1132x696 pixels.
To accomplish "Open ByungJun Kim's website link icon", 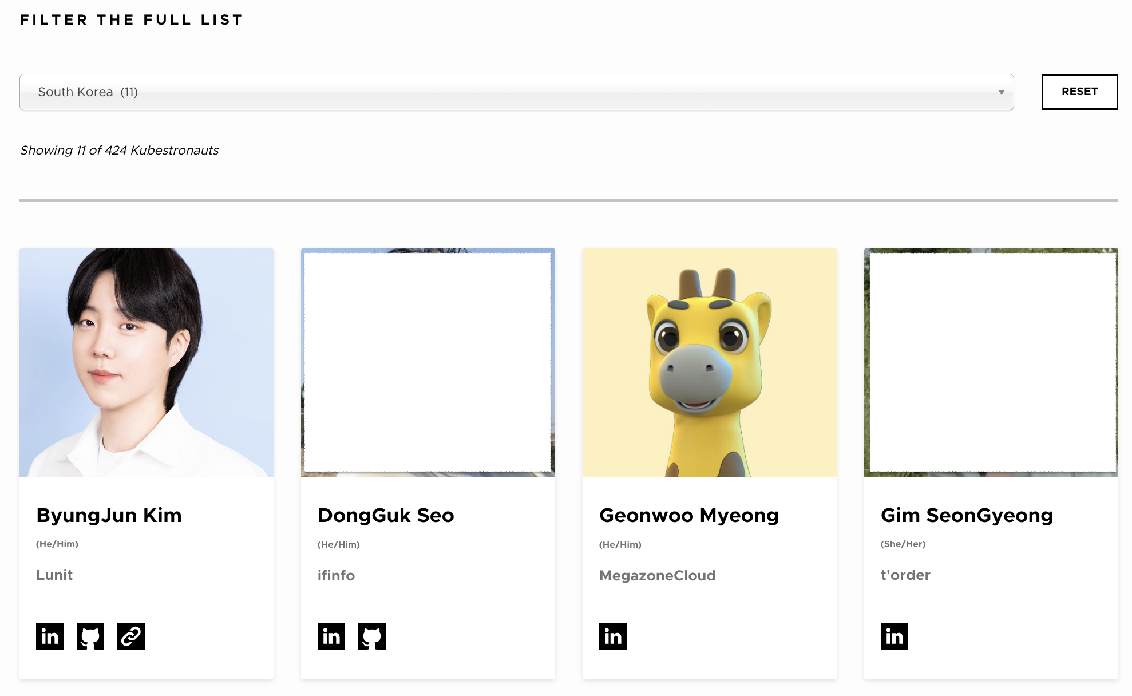I will tap(131, 636).
